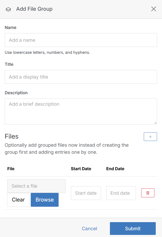Click the plus button to add a file row
Screen dimensions: 162x237
point(150,137)
